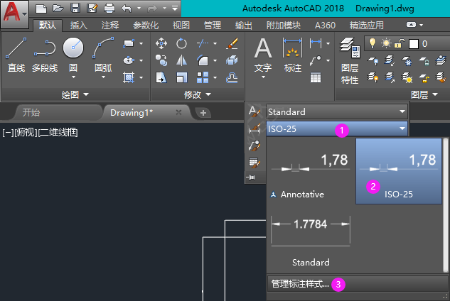Switch to the 插入 (Insert) ribbon tab

[x=80, y=26]
